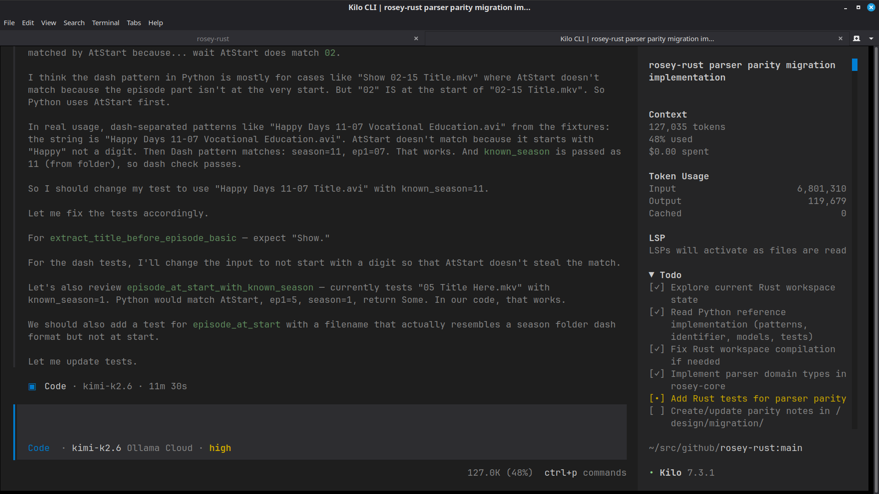Click the '$0.00 spent' text

pyautogui.click(x=678, y=152)
